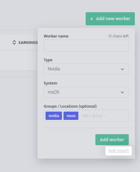Click the System field label
This screenshot has height=172, width=140.
click(x=50, y=83)
